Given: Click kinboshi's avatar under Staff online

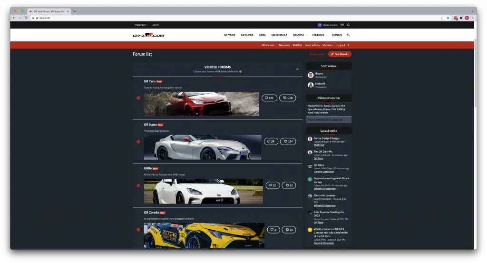Looking at the screenshot, I should 311,85.
